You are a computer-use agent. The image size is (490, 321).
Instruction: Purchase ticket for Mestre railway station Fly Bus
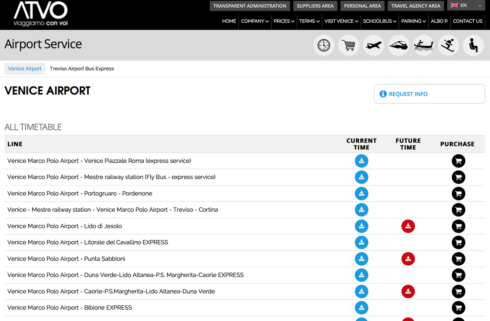(x=459, y=177)
